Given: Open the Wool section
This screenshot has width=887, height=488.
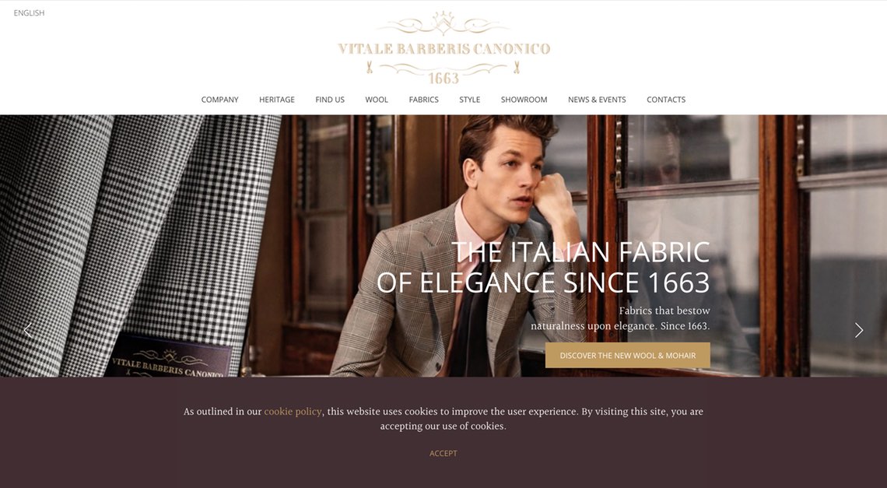Looking at the screenshot, I should coord(376,99).
